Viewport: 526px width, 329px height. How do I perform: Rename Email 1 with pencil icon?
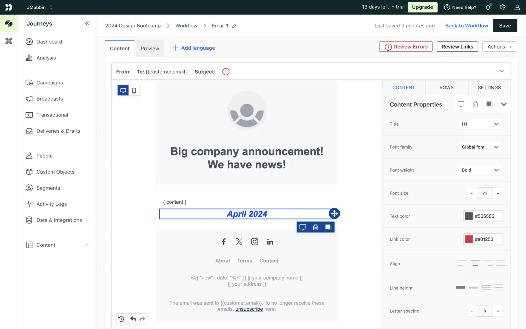click(x=234, y=26)
